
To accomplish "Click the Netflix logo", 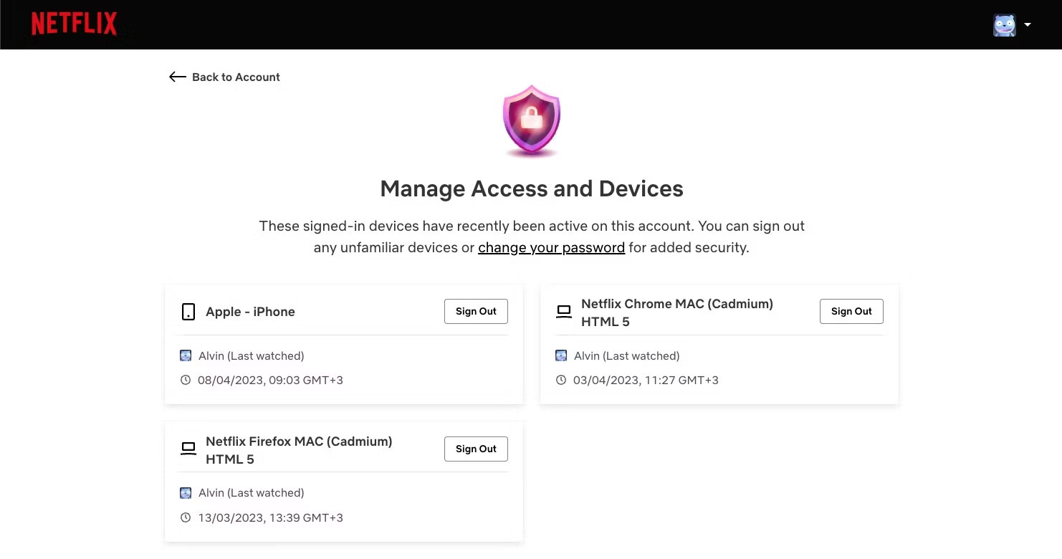I will (74, 24).
